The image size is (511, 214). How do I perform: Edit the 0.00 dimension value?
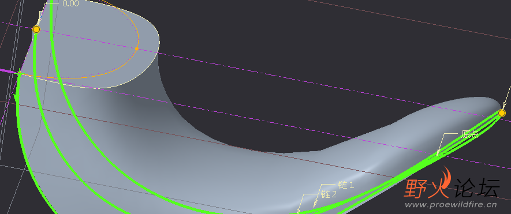point(70,3)
